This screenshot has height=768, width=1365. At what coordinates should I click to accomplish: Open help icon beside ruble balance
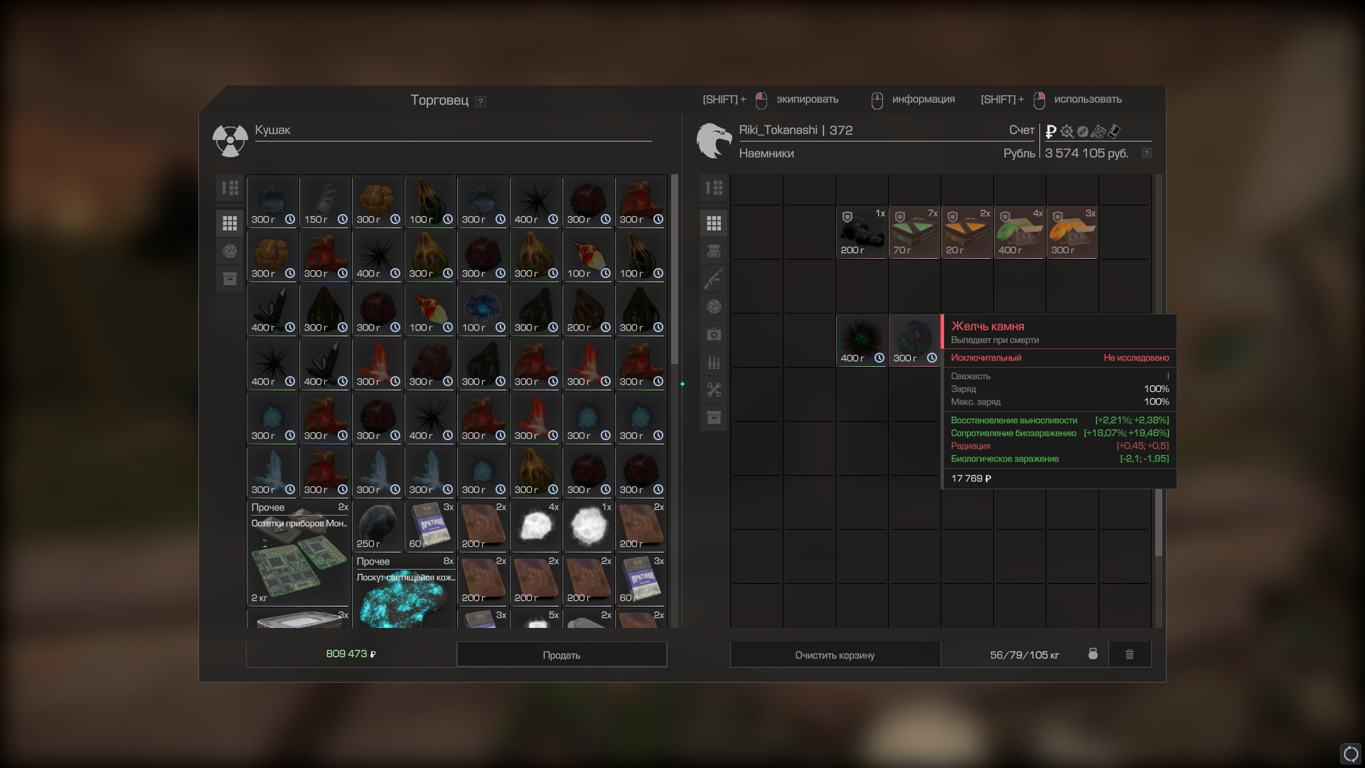coord(1146,154)
